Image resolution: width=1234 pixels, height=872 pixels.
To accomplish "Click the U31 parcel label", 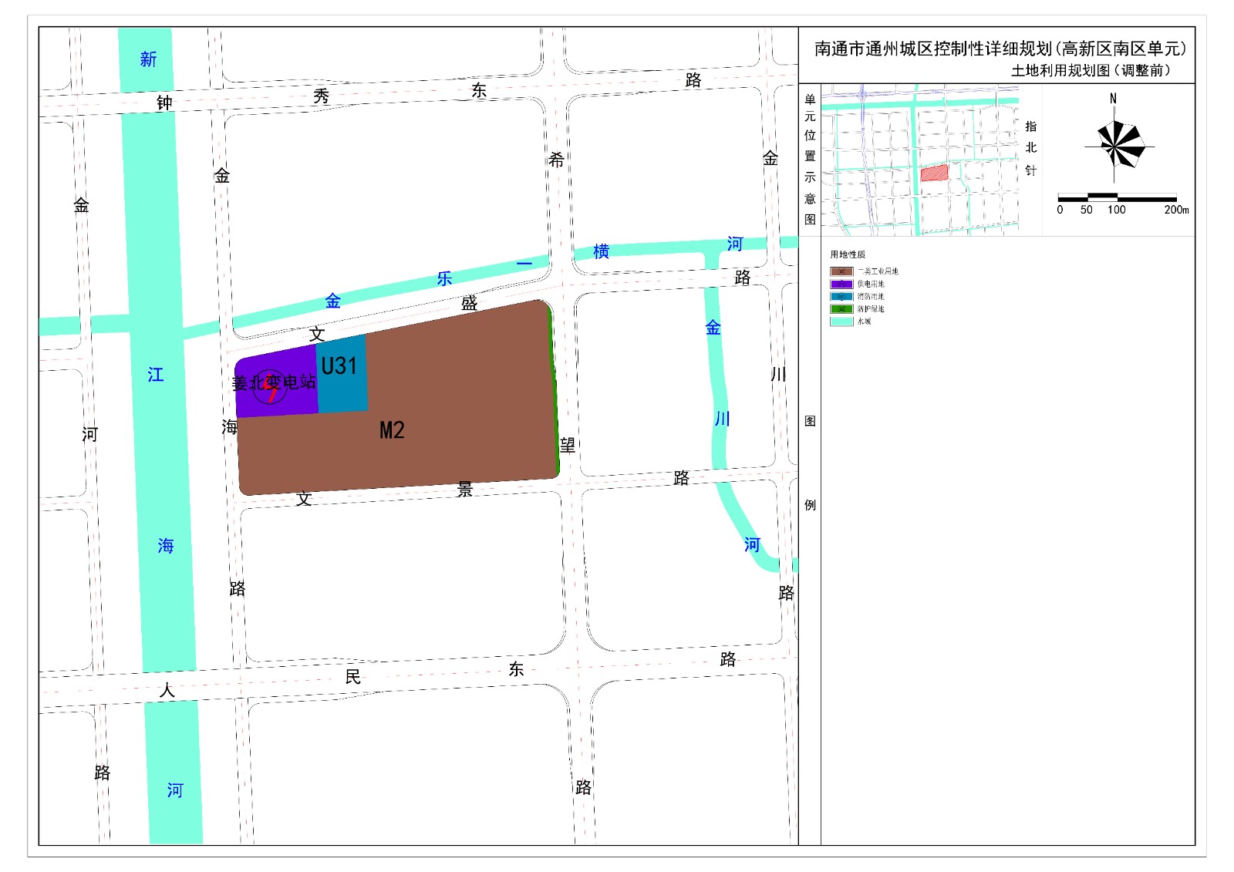I will click(339, 365).
